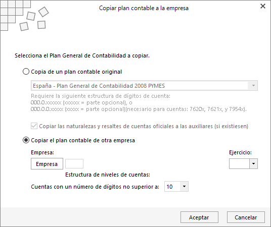Viewport: 271px width, 227px height.
Task: Toggle Copiar las naturalezas y resaltes checkbox
Action: coord(34,126)
